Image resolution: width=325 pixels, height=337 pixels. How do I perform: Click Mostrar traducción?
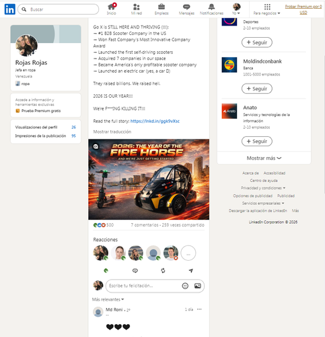pos(112,131)
